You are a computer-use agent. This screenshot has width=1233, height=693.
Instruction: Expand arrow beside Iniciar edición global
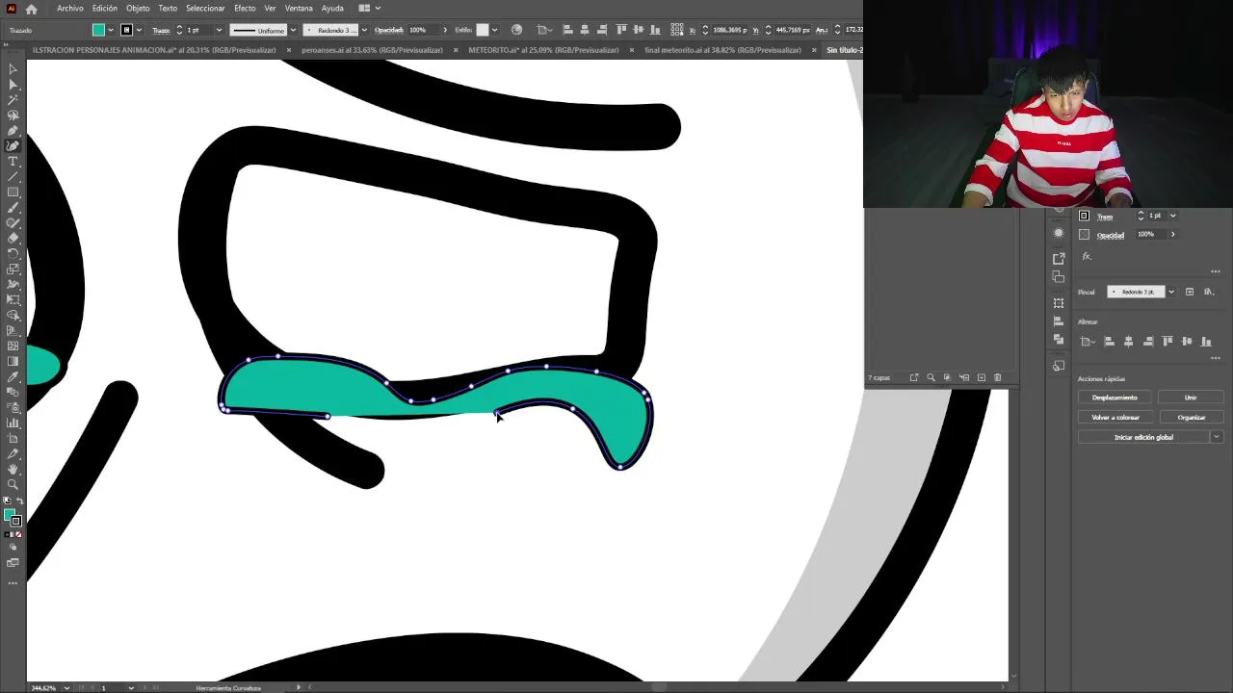tap(1216, 437)
